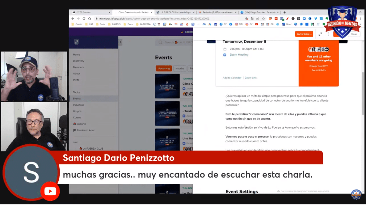Click the La Fuerza shield logo
Viewport: 366px width, 205px height.
tap(76, 42)
